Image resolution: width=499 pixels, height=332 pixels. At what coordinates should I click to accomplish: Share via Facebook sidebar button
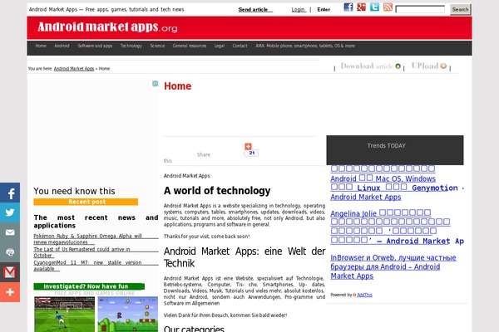(x=10, y=193)
